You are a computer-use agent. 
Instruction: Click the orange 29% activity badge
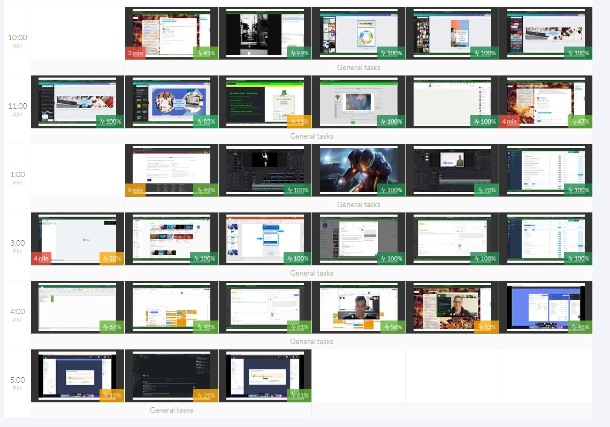[x=206, y=395]
